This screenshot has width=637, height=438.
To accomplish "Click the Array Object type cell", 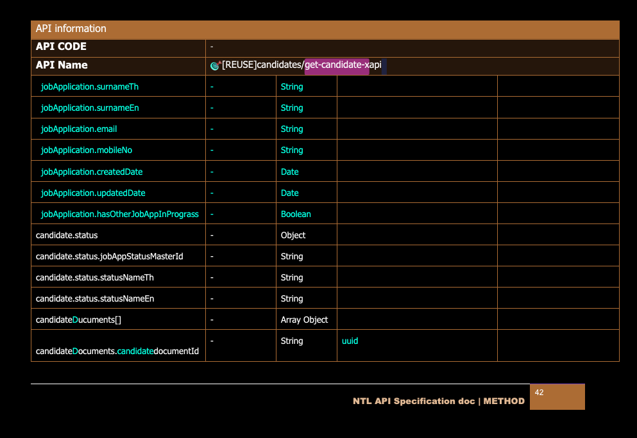I will tap(304, 320).
